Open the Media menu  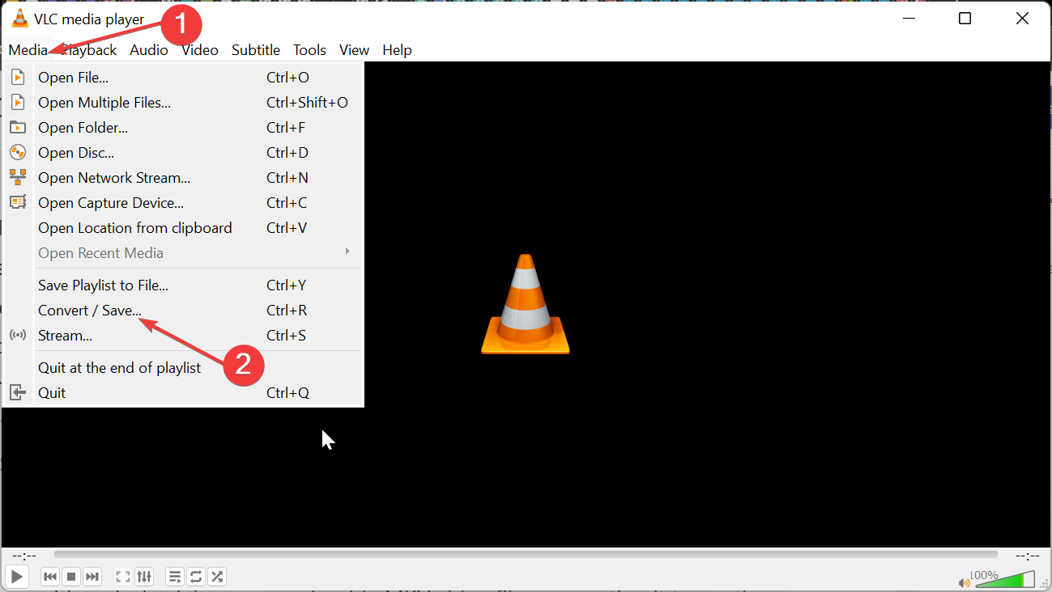tap(28, 50)
